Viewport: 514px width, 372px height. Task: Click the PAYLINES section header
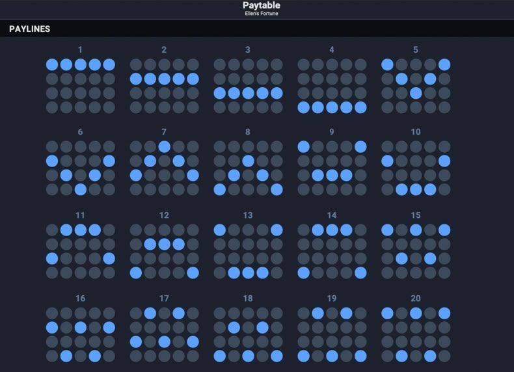pyautogui.click(x=30, y=29)
